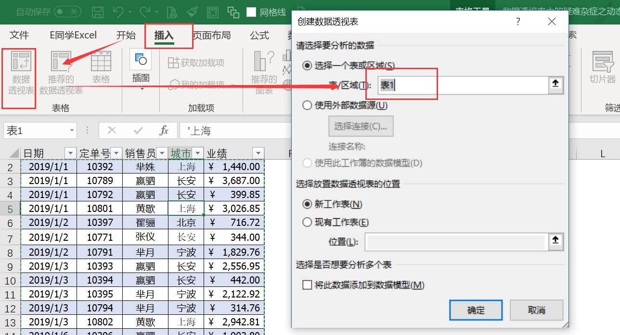The height and width of the screenshot is (335, 620).
Task: Click the Undo icon on Quick Access Toolbar
Action: [119, 11]
